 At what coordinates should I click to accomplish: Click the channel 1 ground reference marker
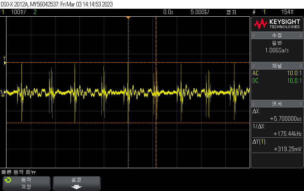tap(3, 93)
